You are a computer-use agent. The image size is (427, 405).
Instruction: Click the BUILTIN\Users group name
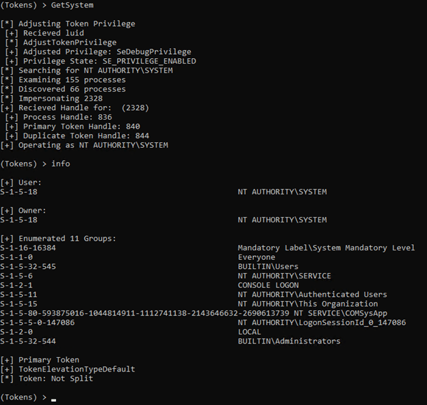[268, 266]
